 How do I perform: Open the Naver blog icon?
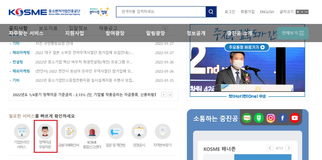point(247,118)
